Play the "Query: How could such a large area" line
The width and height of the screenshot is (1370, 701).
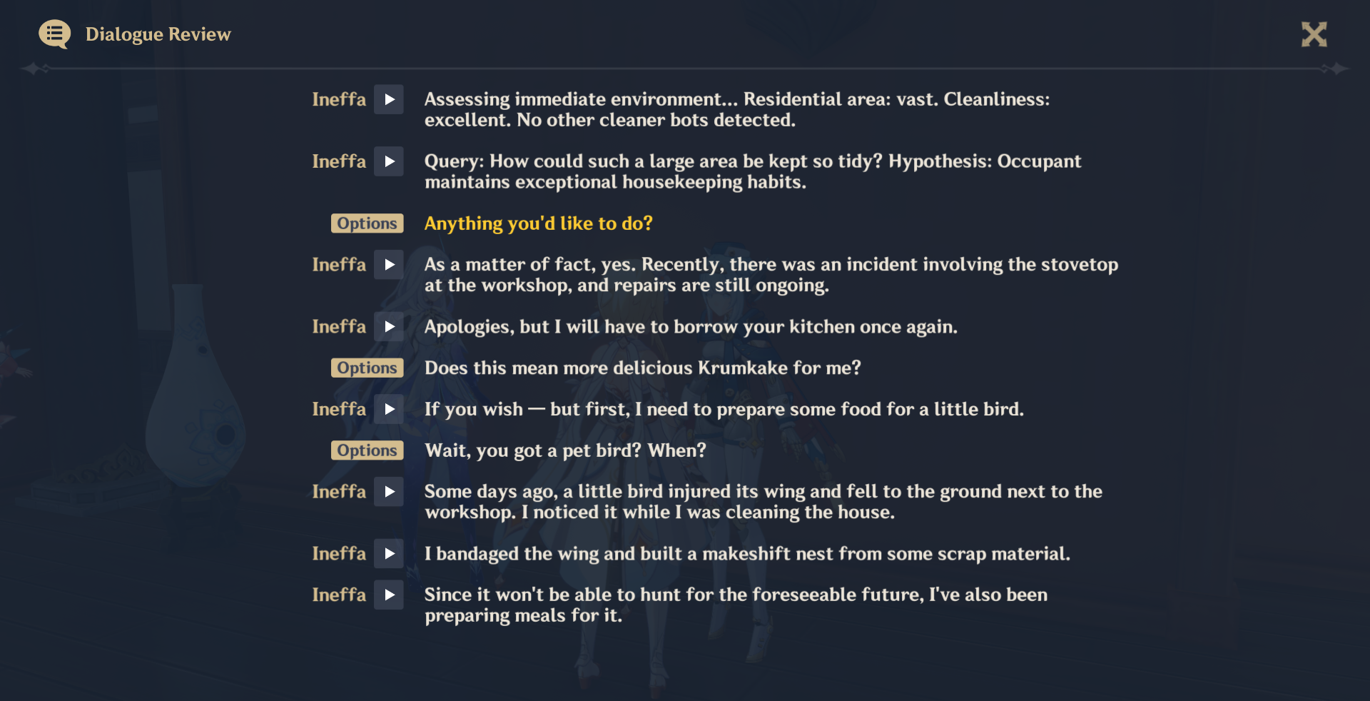point(389,161)
